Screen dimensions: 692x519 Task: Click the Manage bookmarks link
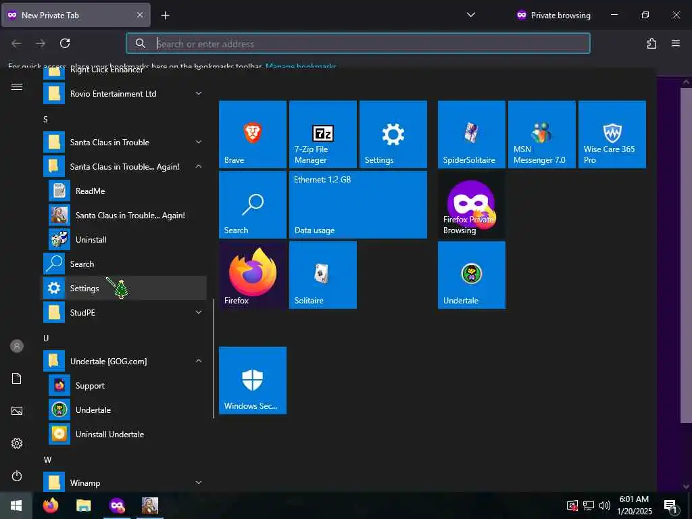click(301, 67)
